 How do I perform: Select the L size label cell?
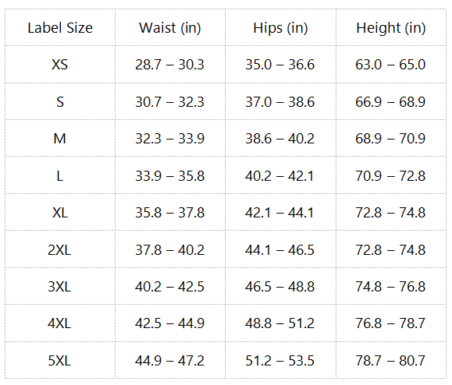60,175
